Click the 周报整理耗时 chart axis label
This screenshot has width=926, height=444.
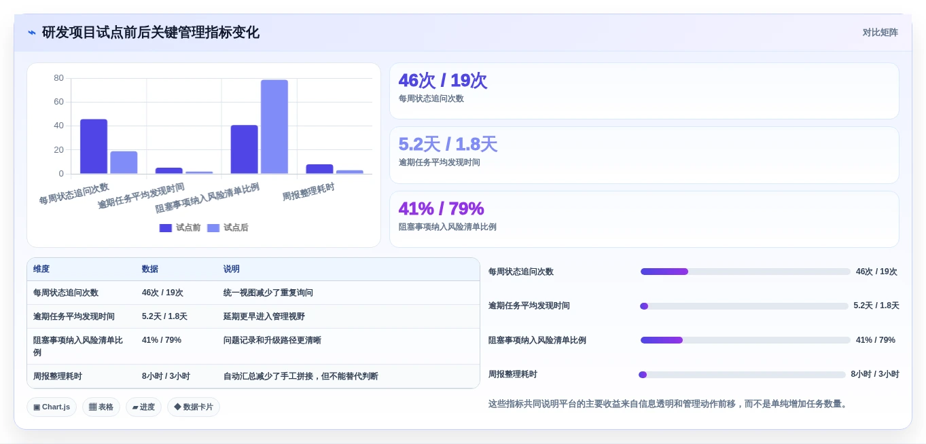point(308,191)
